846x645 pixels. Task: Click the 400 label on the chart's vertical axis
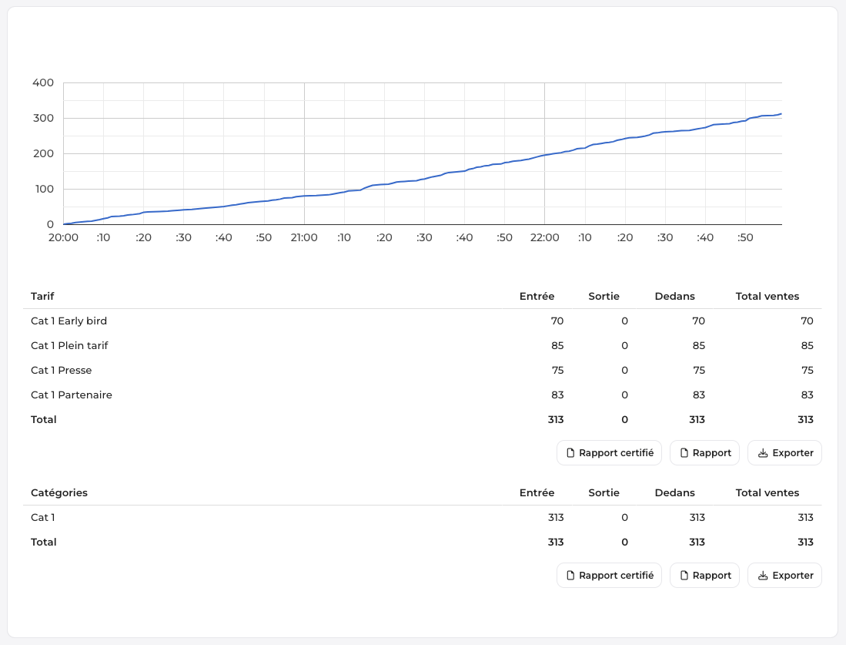pyautogui.click(x=42, y=83)
